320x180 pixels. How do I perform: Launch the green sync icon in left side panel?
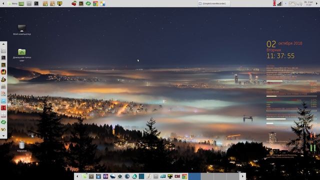tap(3, 122)
